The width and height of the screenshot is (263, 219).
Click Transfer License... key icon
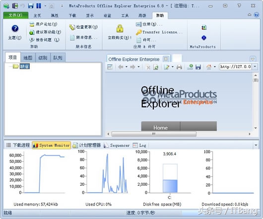point(139,32)
